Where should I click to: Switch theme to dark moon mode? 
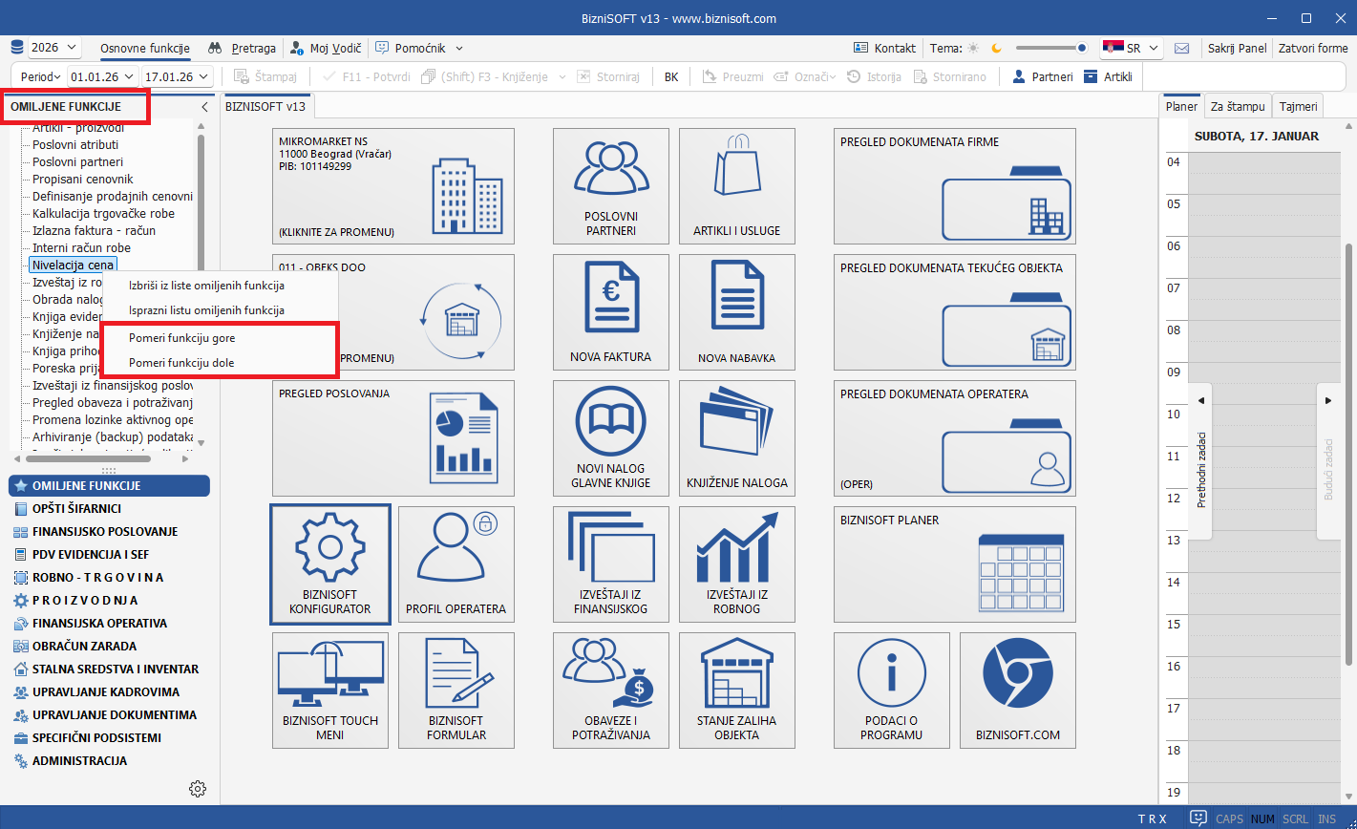coord(996,48)
